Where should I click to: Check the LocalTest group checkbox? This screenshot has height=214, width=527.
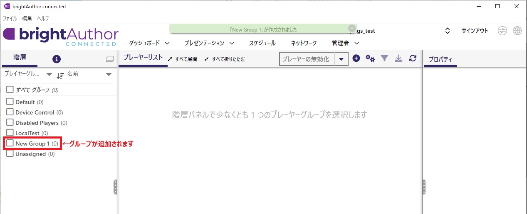pos(10,133)
